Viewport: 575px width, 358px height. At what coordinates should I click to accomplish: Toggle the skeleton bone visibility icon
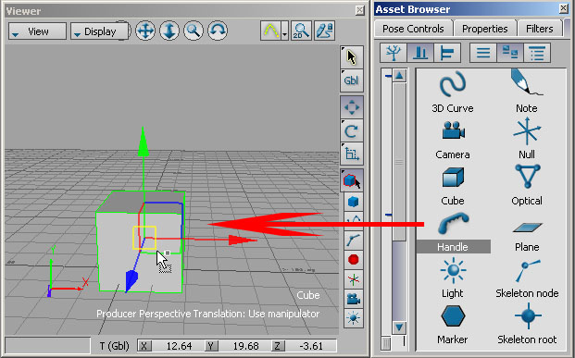(x=354, y=240)
